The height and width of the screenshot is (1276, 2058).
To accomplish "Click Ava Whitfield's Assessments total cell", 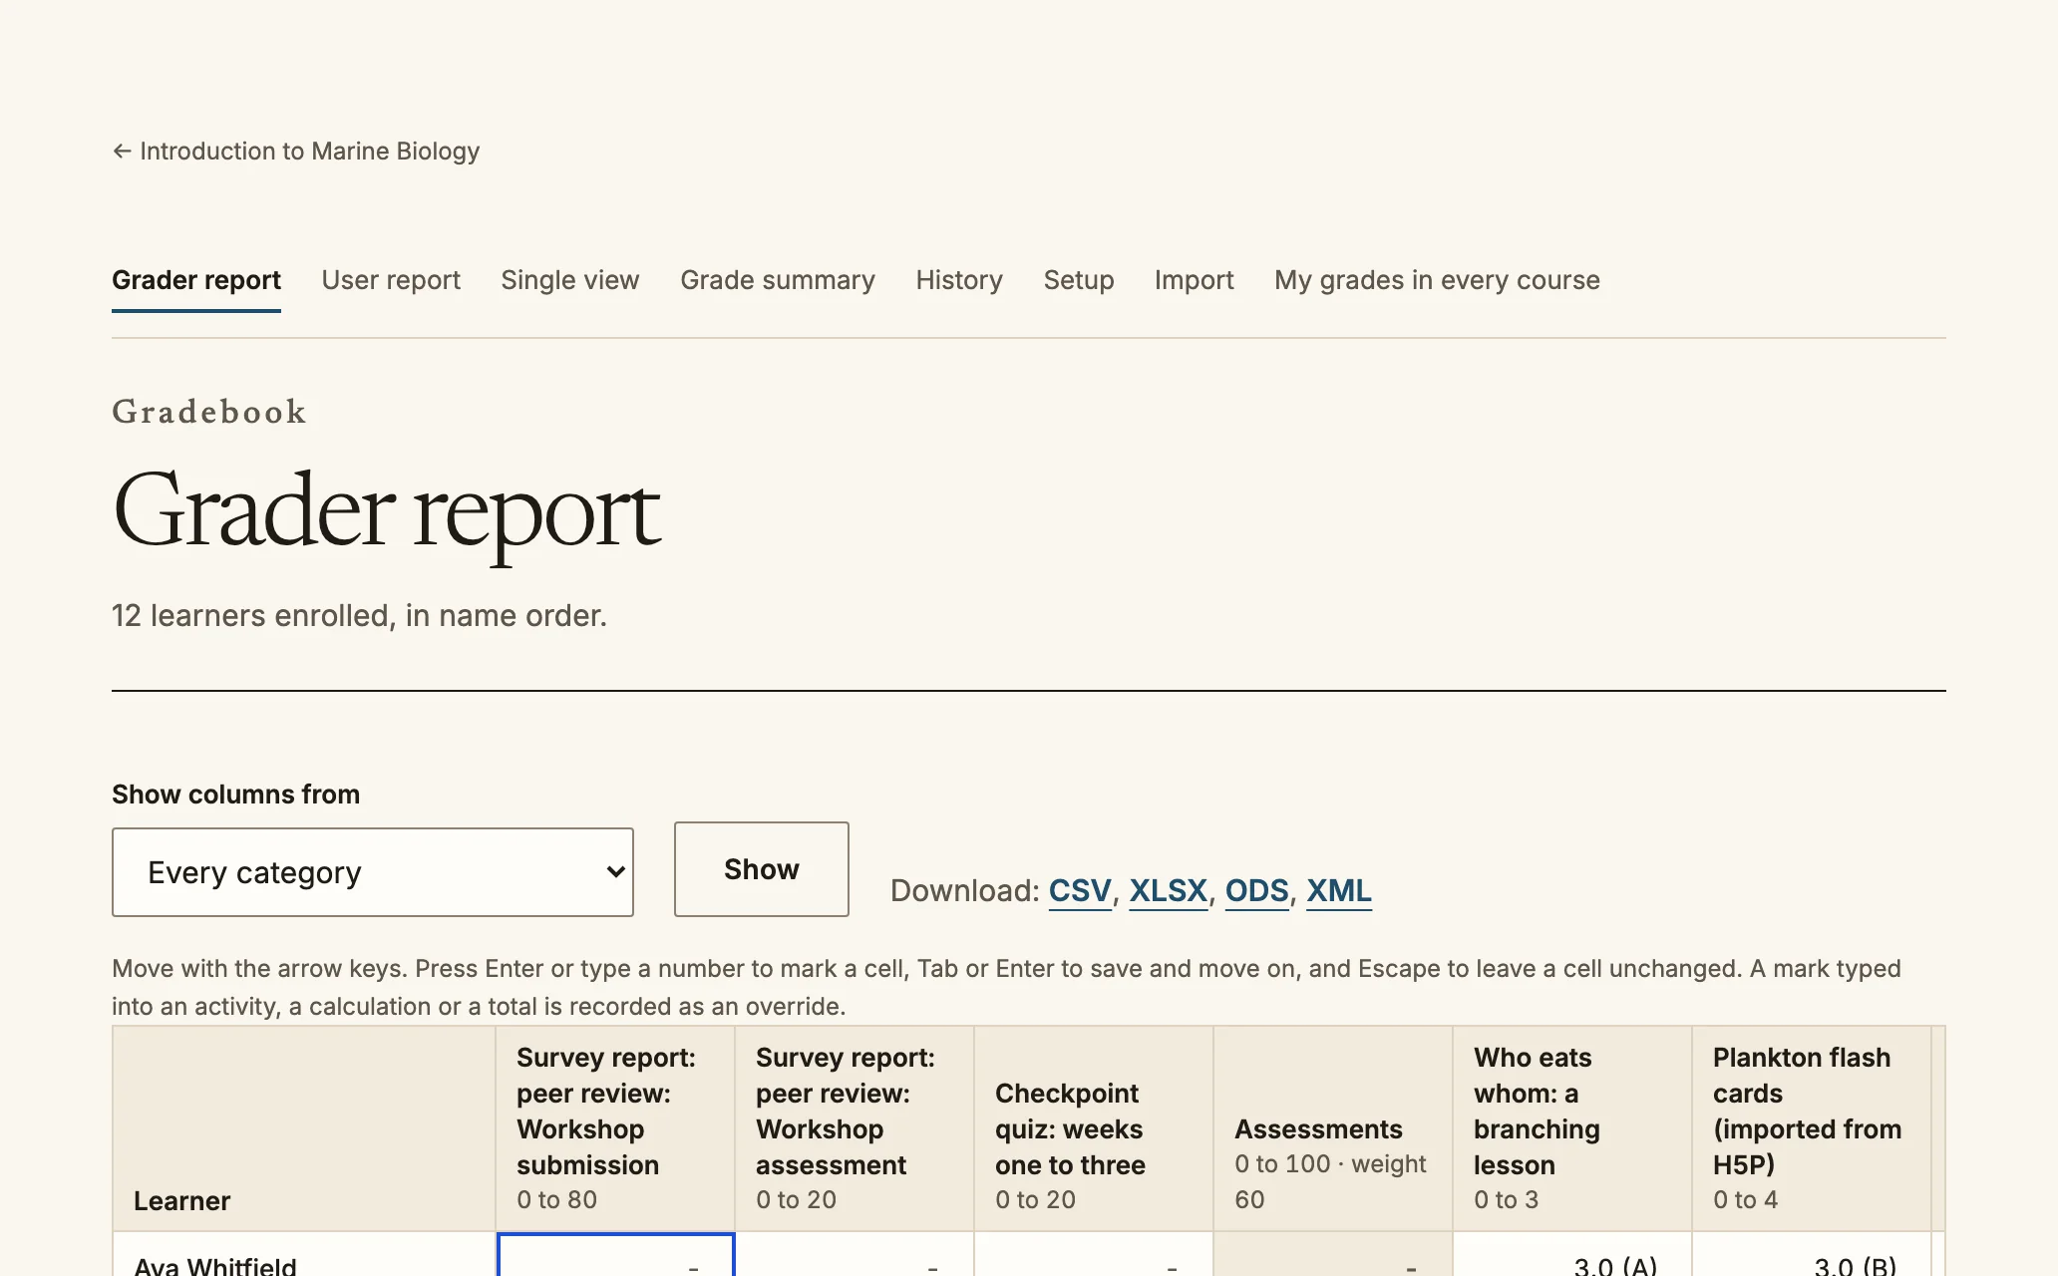I will 1333,1255.
